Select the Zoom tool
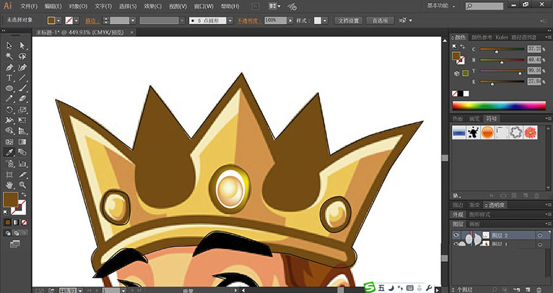 [23, 185]
